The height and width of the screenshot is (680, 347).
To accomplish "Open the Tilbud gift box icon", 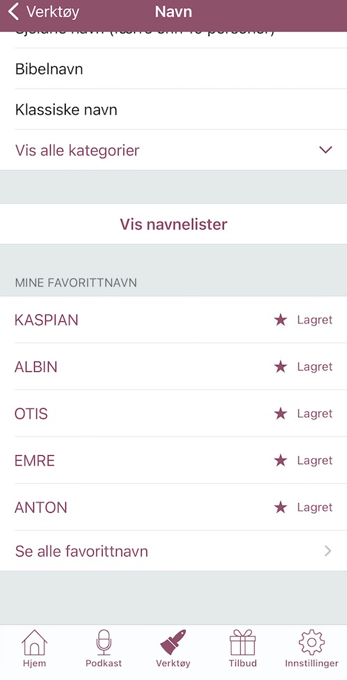I will pyautogui.click(x=242, y=643).
